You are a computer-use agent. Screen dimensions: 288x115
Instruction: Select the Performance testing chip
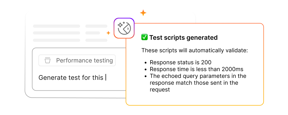coord(77,60)
